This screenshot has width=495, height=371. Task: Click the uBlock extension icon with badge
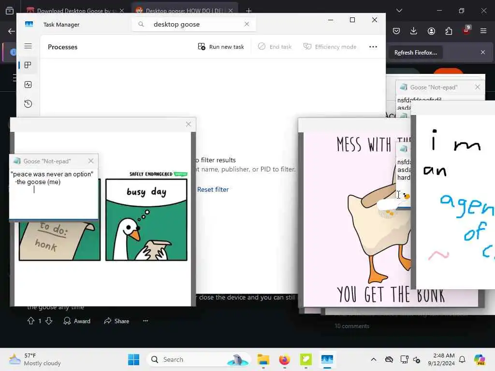[x=466, y=30]
